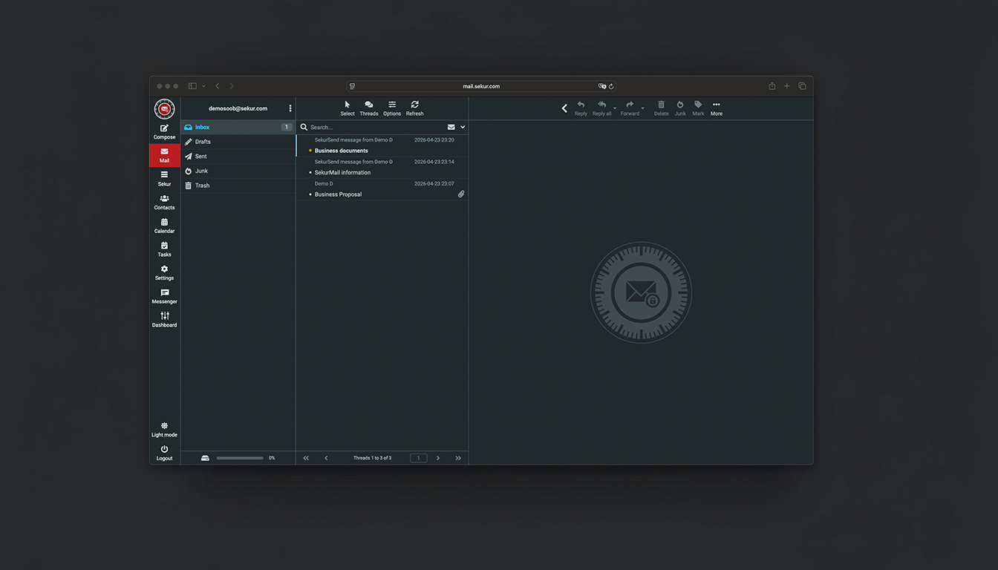Screen dimensions: 998x570
Task: Open the Forward dropdown arrow
Action: click(x=643, y=109)
